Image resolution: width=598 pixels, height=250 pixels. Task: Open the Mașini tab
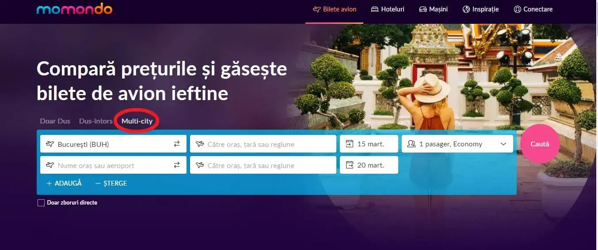point(433,9)
